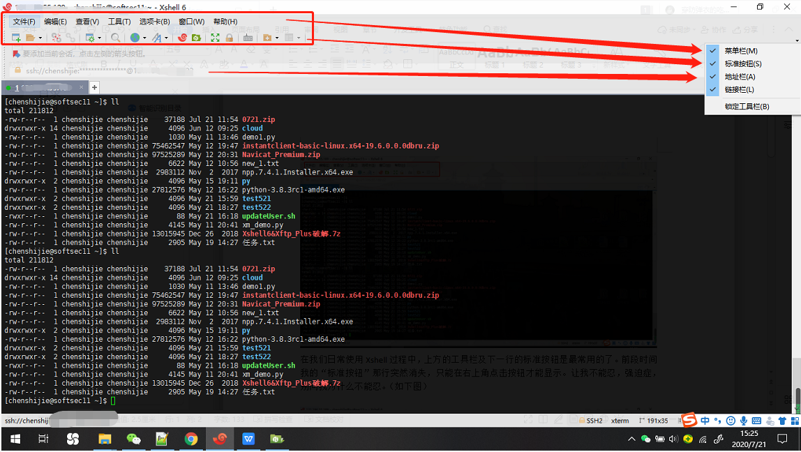Click the Font letter-A toolbar icon
Viewport: 801px width, 452px height.
[x=157, y=38]
